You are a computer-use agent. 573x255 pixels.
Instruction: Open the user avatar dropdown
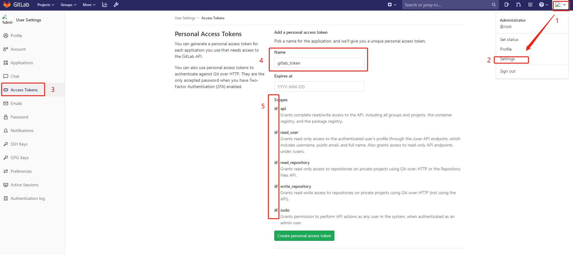click(x=561, y=5)
